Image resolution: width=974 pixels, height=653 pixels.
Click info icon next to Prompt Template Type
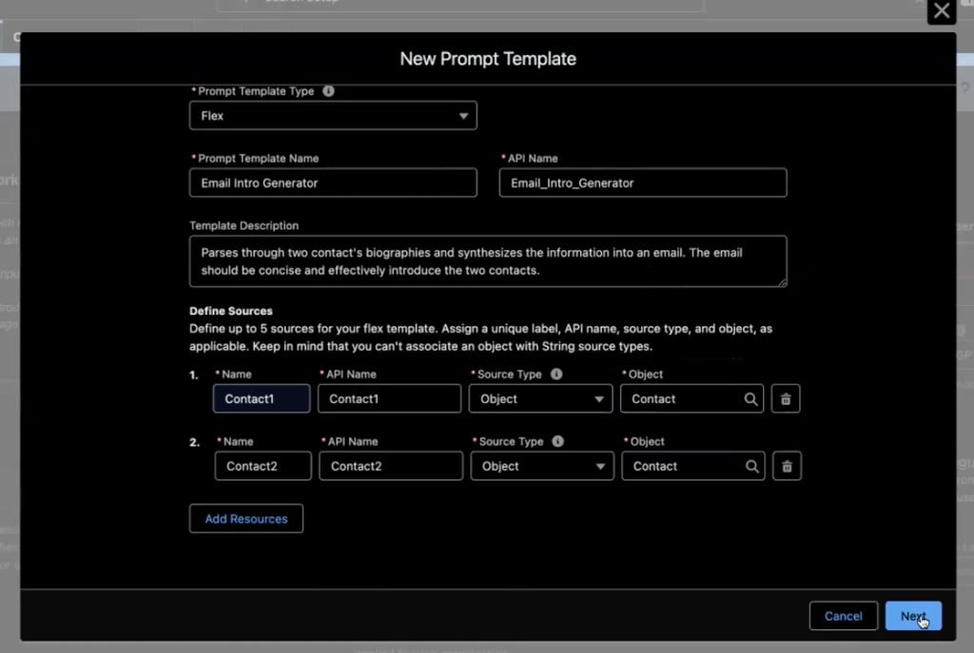[329, 91]
